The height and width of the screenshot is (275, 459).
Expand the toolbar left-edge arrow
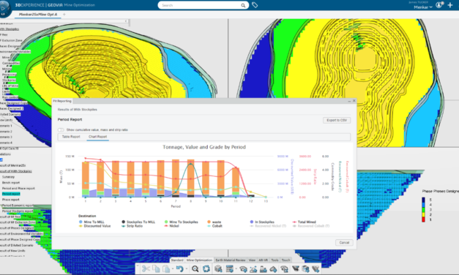(138, 266)
